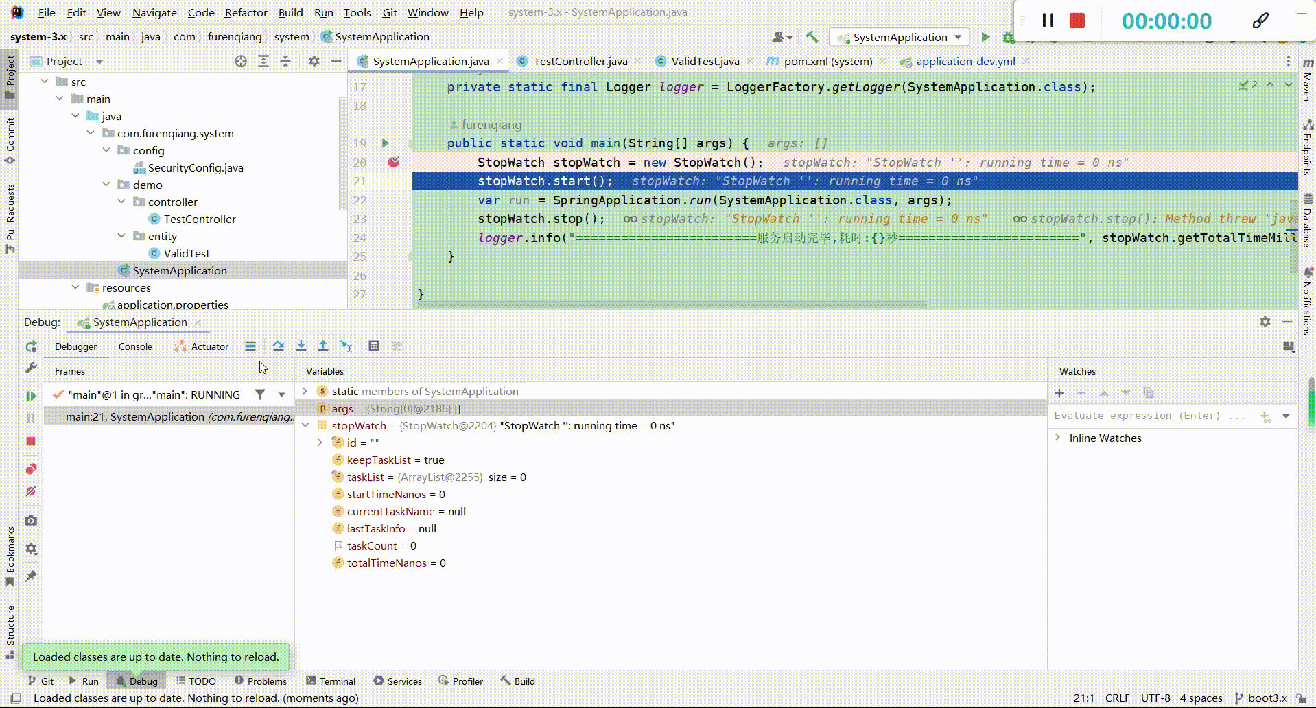Stop the screen recording
1316x708 pixels.
point(1077,21)
